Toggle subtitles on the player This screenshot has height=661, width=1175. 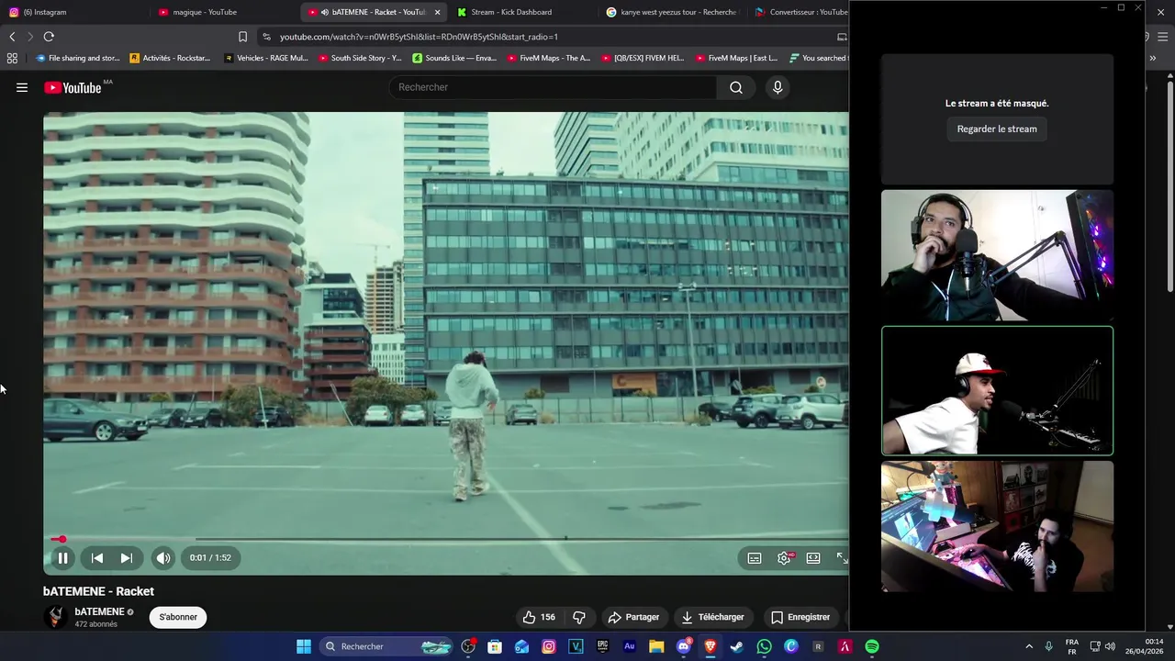click(755, 558)
